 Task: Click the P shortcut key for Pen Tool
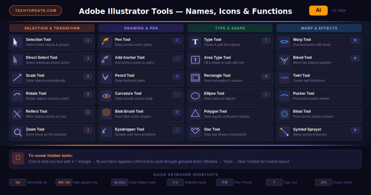point(177,41)
